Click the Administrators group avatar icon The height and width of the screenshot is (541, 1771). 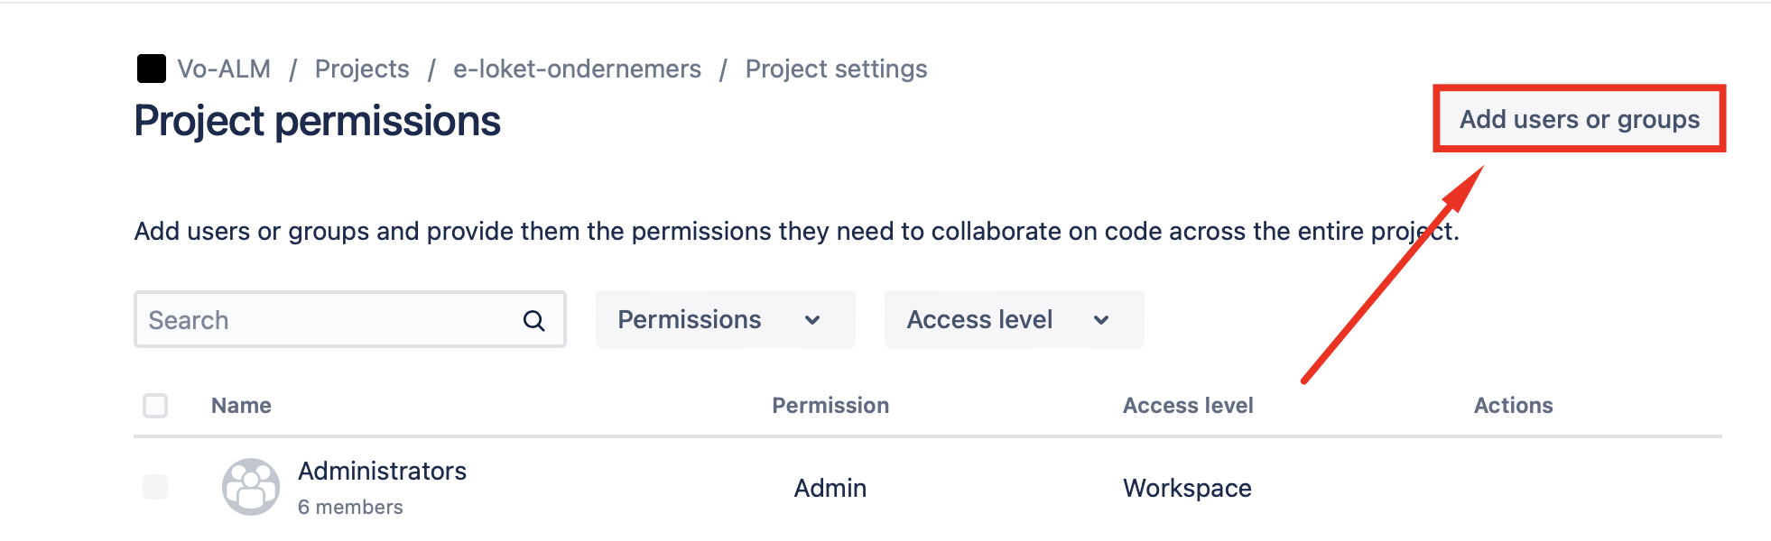point(251,487)
